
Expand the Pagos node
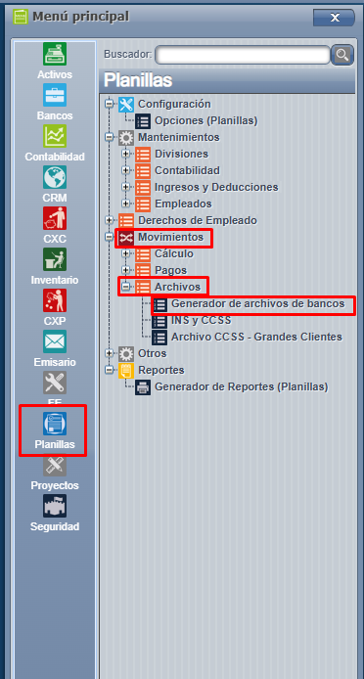tap(126, 270)
